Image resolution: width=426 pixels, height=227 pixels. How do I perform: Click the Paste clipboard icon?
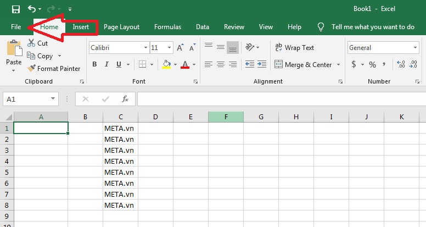pos(14,48)
